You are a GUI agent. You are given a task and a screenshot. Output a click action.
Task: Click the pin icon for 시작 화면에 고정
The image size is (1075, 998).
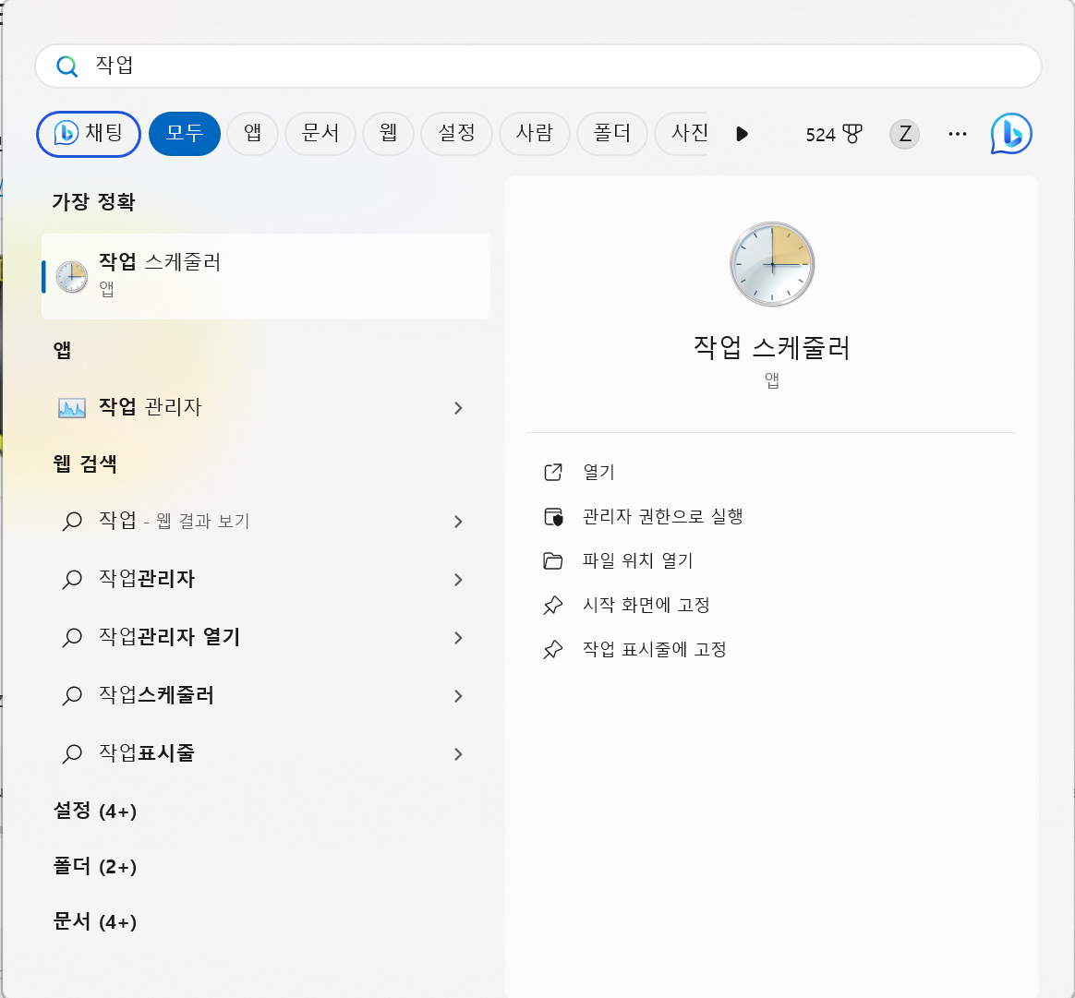point(552,606)
